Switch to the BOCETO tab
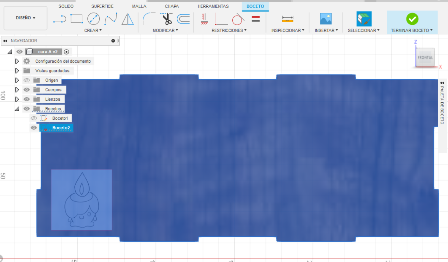The image size is (448, 262). point(255,6)
